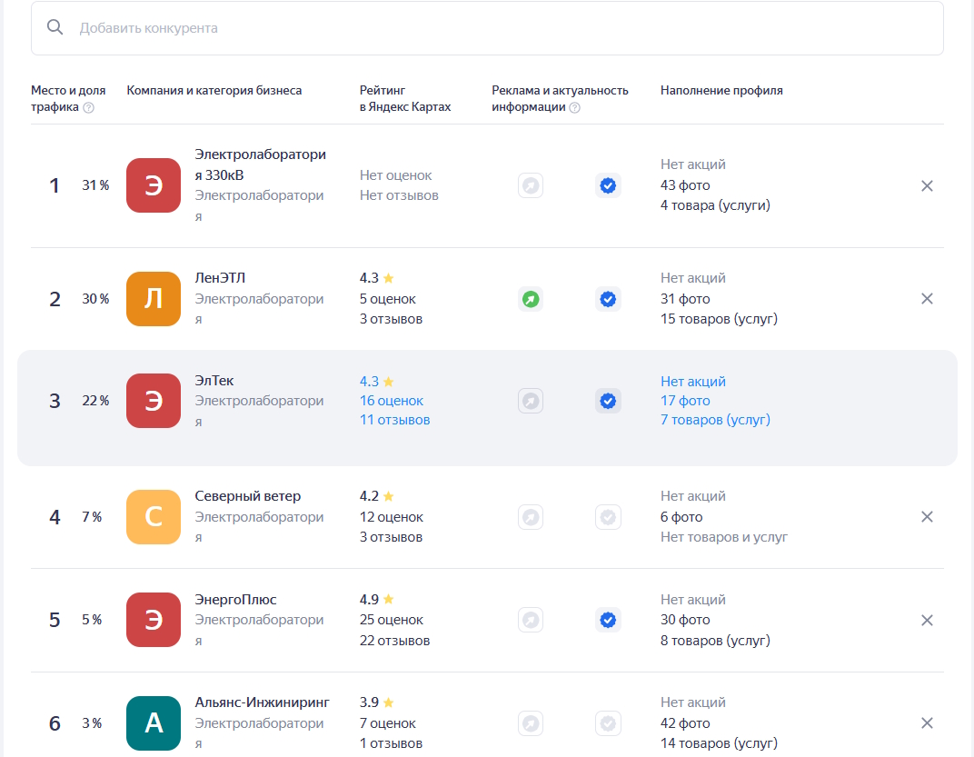The image size is (974, 757).
Task: Click the orange 'Л' logo of ЛенЭТЛ
Action: point(154,299)
